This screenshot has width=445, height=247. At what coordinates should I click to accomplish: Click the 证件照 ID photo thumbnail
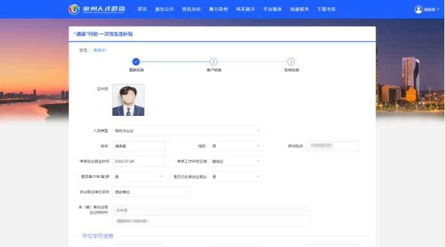[x=128, y=100]
